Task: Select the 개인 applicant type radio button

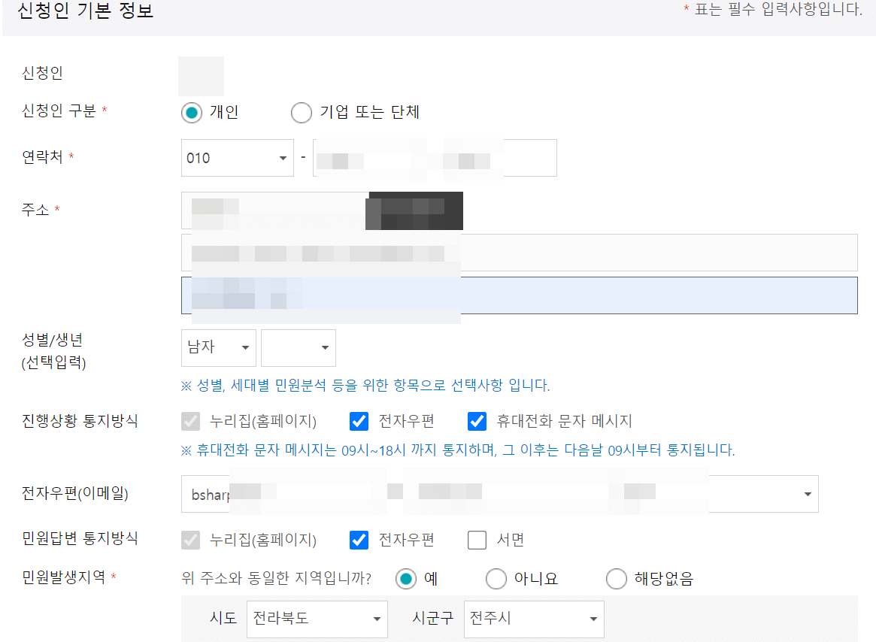Action: coord(192,112)
